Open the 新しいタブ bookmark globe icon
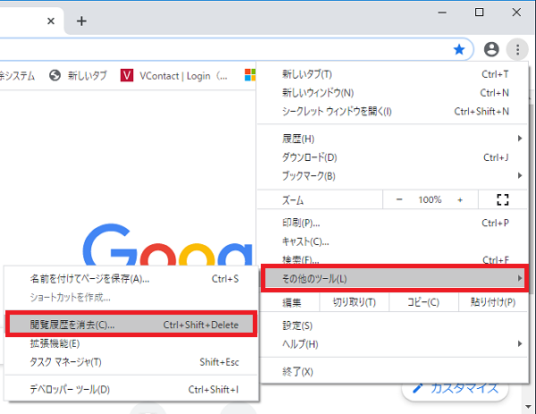 [x=54, y=75]
